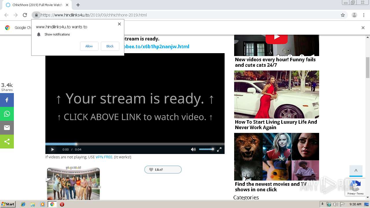Close the notification permission popup

(x=119, y=24)
